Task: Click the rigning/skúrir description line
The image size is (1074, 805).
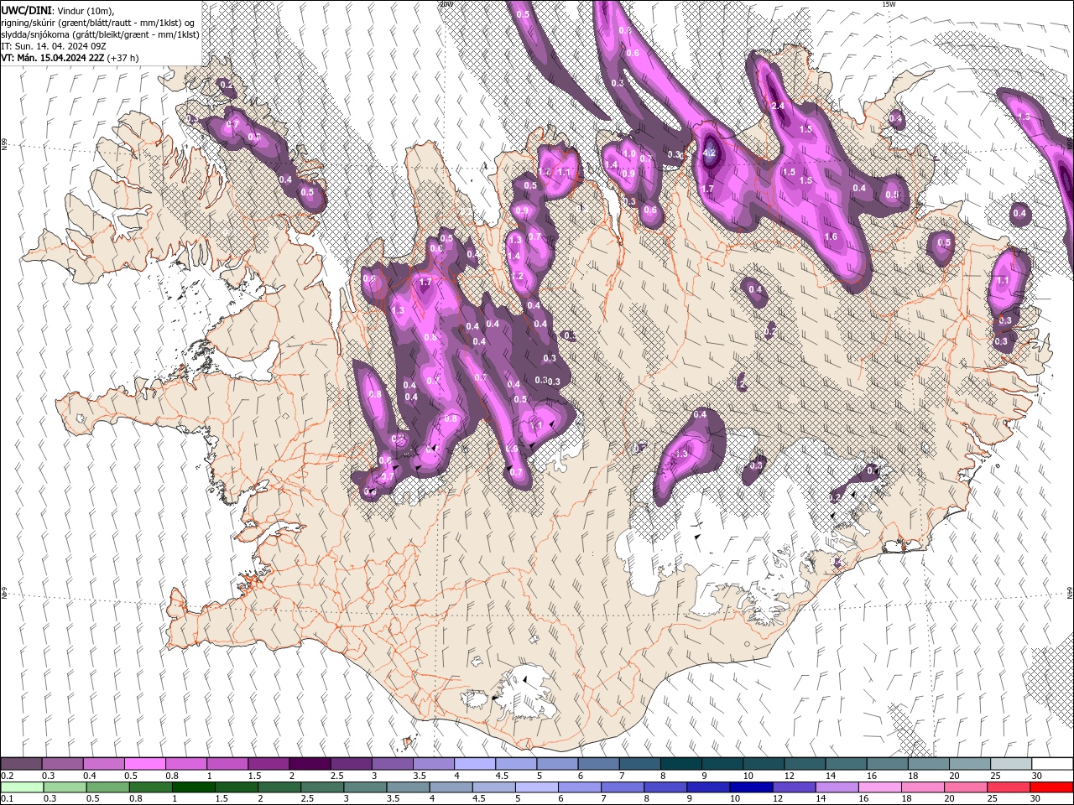Action: tap(99, 23)
